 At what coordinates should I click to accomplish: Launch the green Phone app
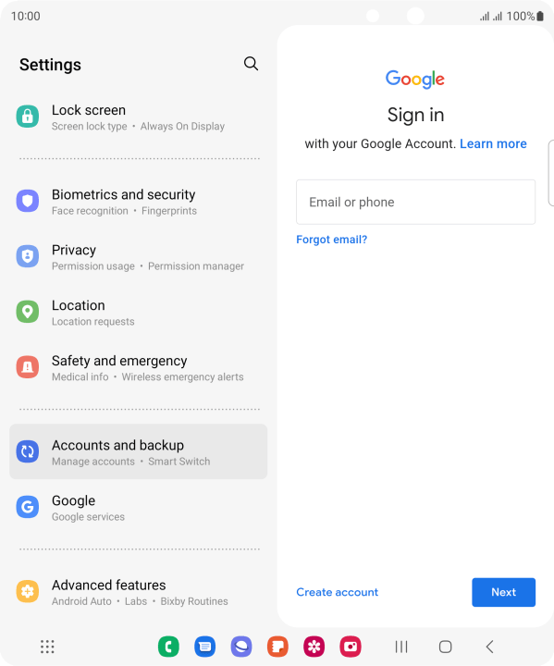point(168,647)
